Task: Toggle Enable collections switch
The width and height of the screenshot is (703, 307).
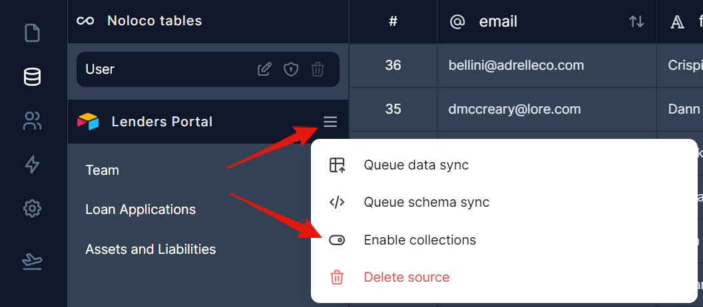Action: pos(338,240)
